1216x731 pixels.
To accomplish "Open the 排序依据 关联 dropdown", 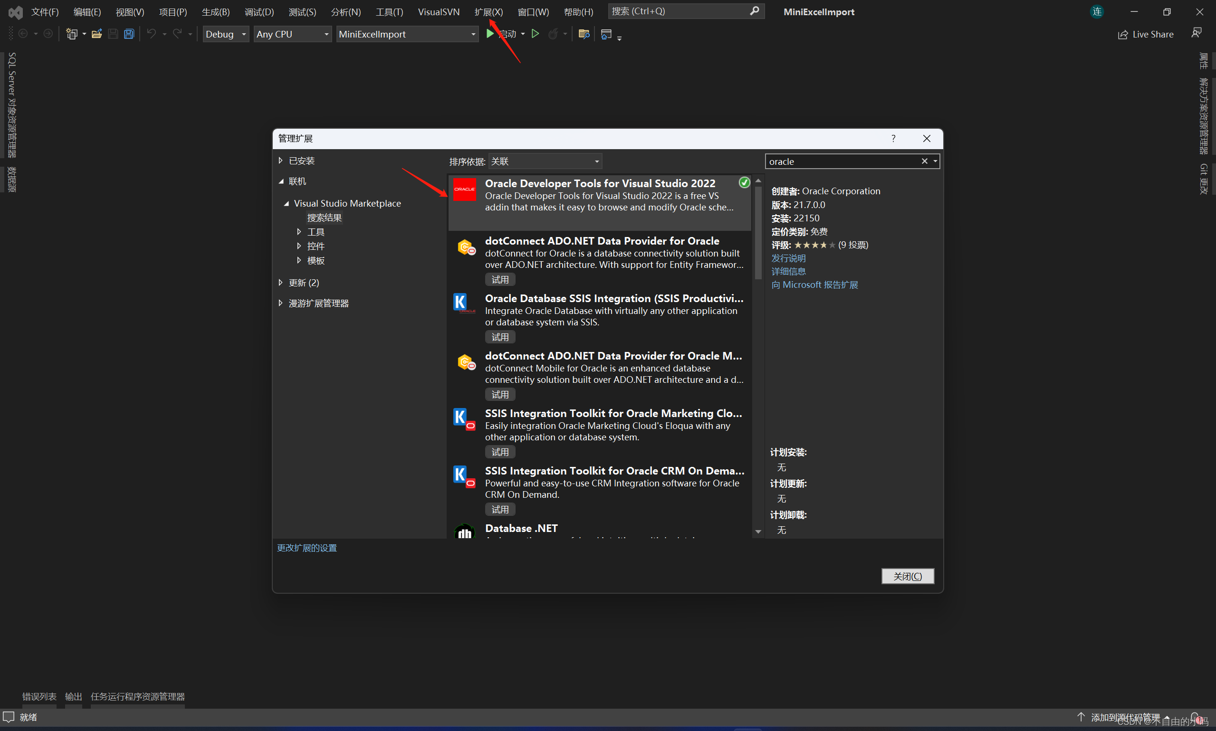I will [x=544, y=161].
